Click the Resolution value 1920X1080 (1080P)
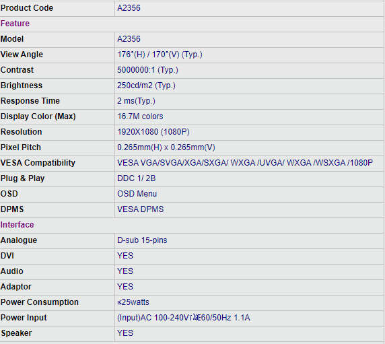Screen dimensions: 385x344 pyautogui.click(x=153, y=132)
